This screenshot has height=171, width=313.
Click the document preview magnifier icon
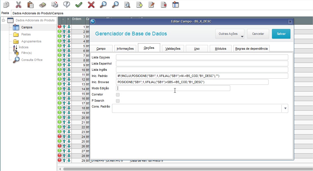coord(127,4)
